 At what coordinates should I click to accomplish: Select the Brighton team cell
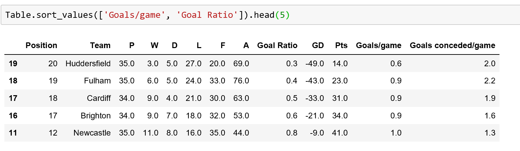(x=96, y=116)
